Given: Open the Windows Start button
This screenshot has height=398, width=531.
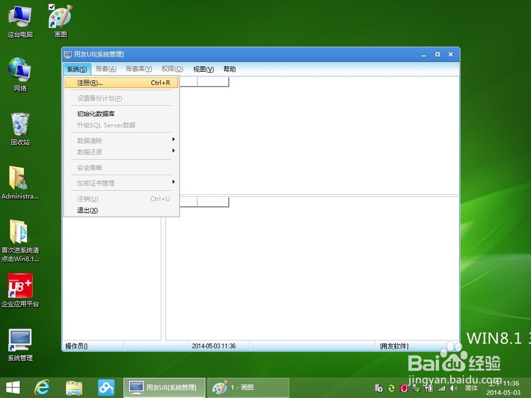Looking at the screenshot, I should coord(13,387).
